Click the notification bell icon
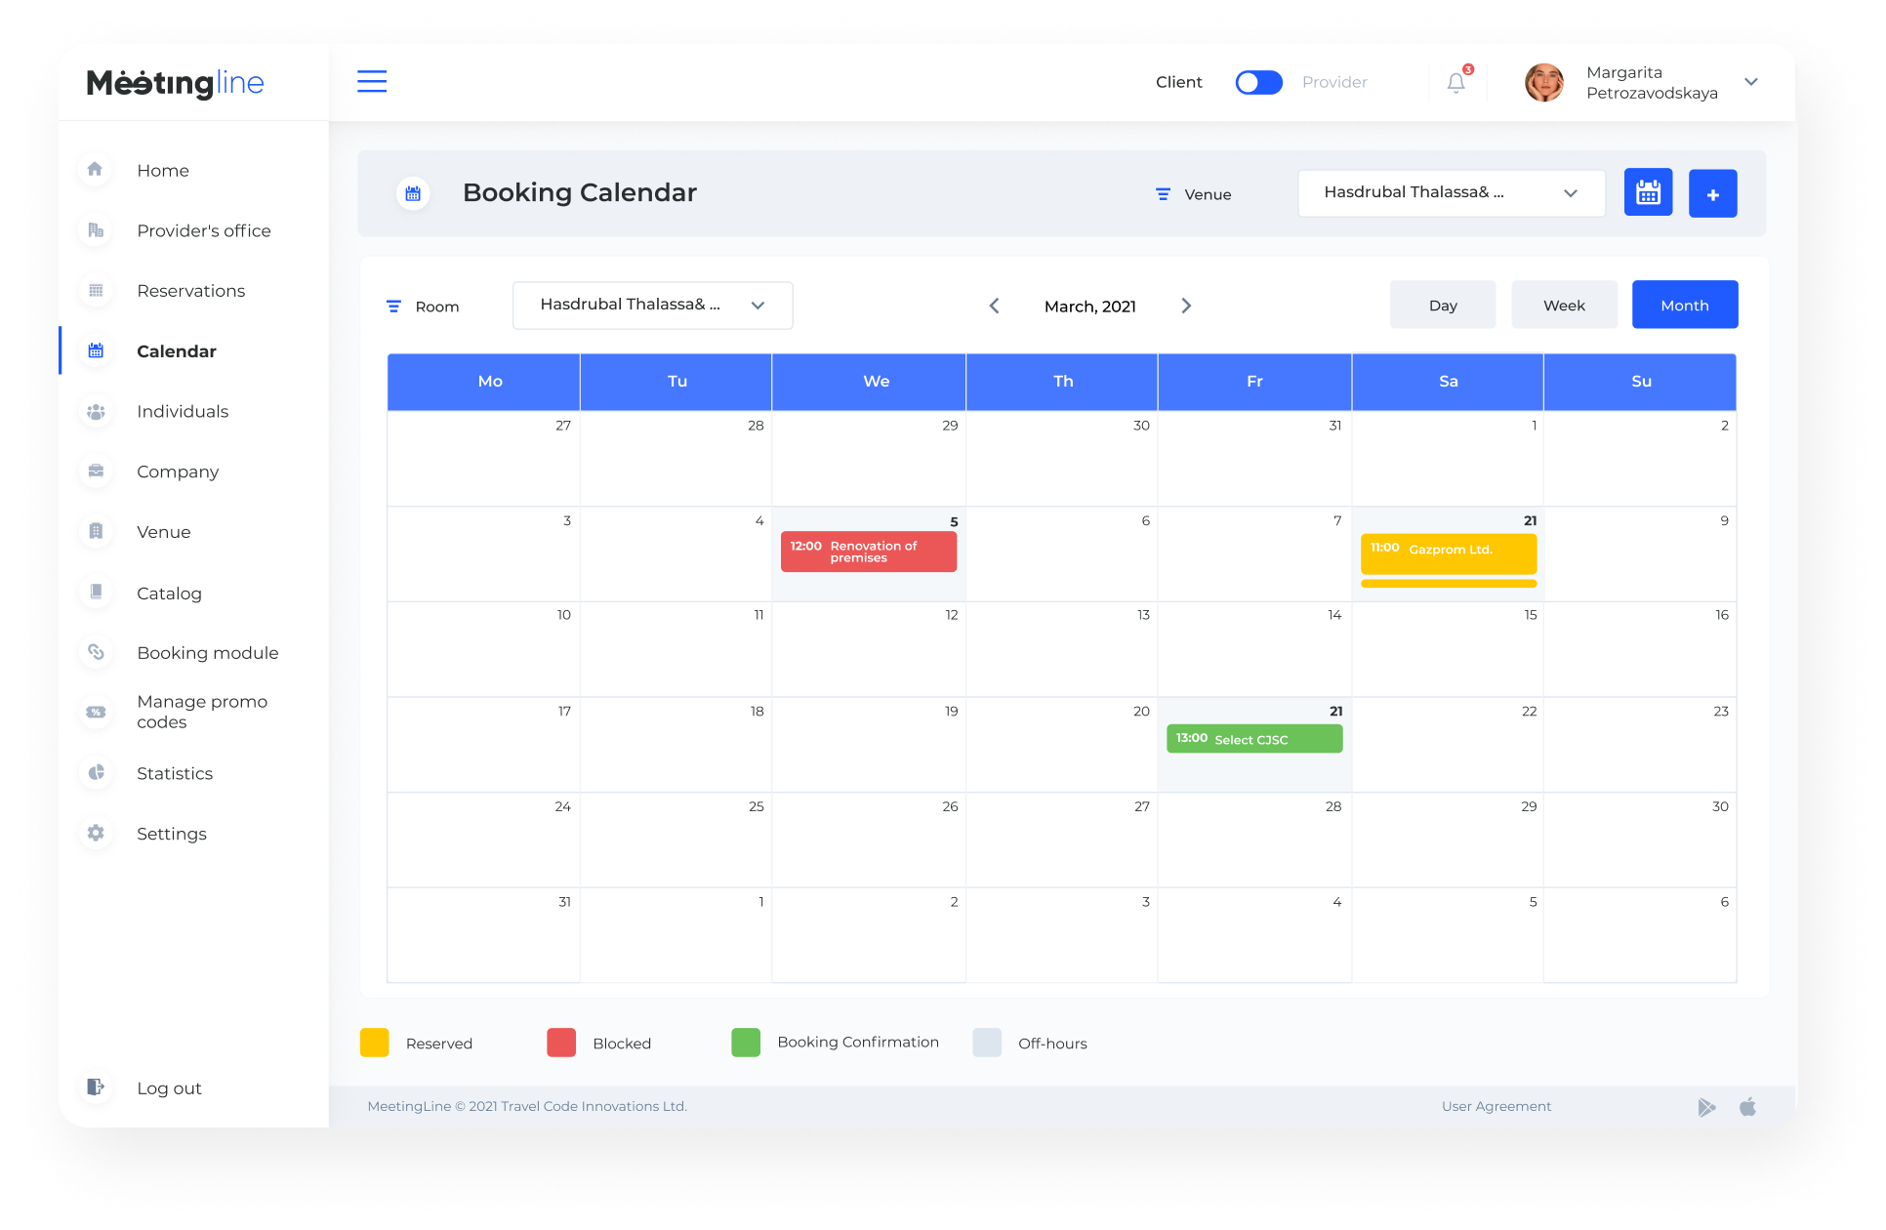Screen dimensions: 1886x1230 (x=1455, y=83)
